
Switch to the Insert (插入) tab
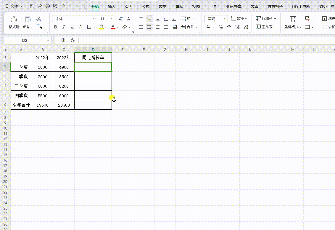click(112, 7)
